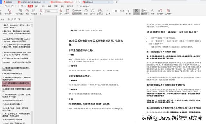This screenshot has width=206, height=124.
Task: Select the 编辑 ribbon tab
Action: pos(50,6)
